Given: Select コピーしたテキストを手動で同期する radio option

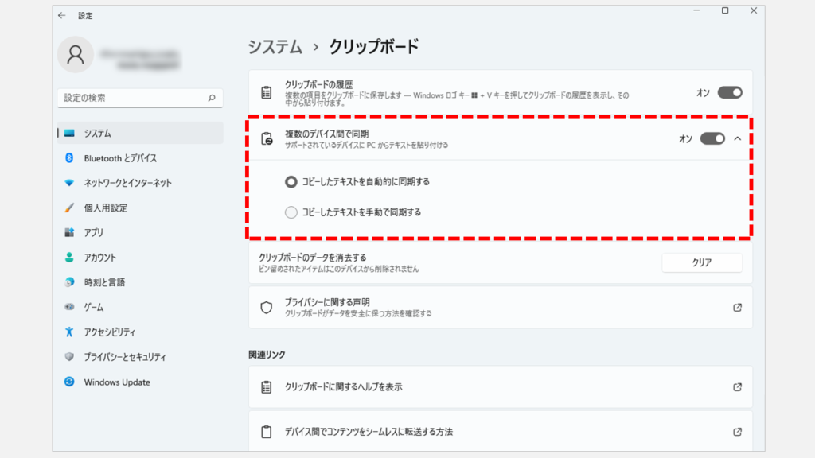Looking at the screenshot, I should point(291,212).
